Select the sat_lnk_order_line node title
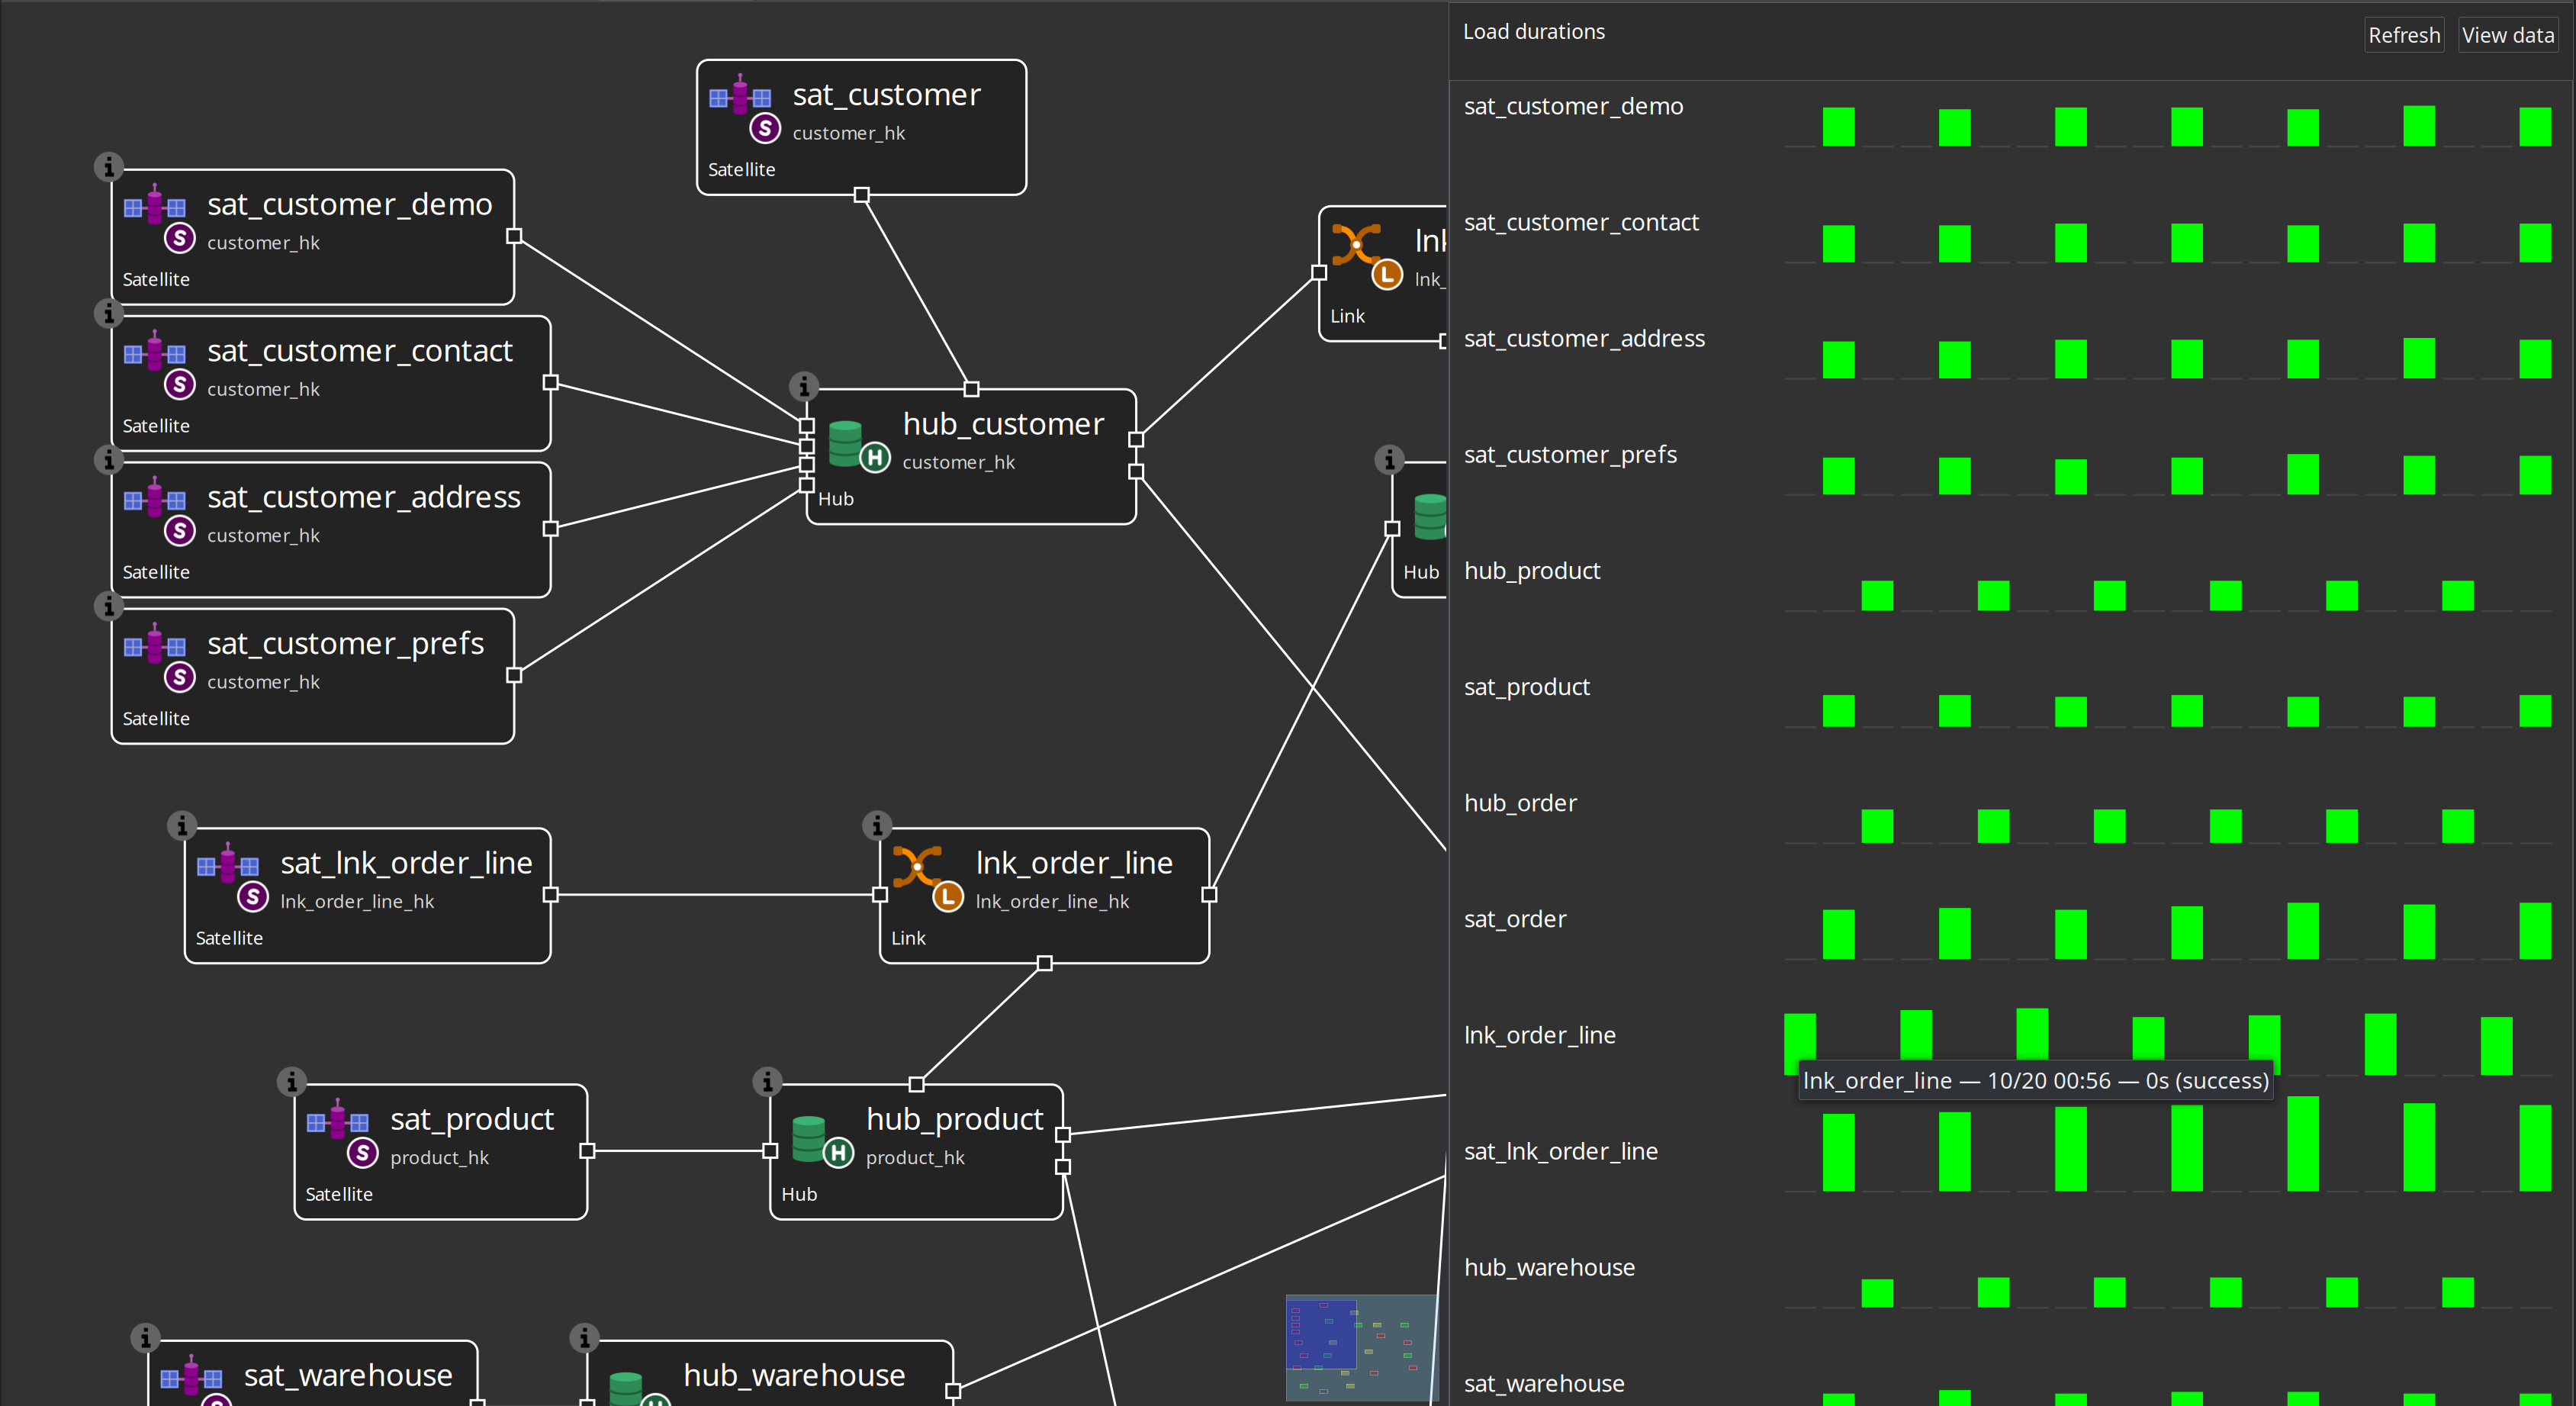The image size is (2576, 1406). click(406, 863)
